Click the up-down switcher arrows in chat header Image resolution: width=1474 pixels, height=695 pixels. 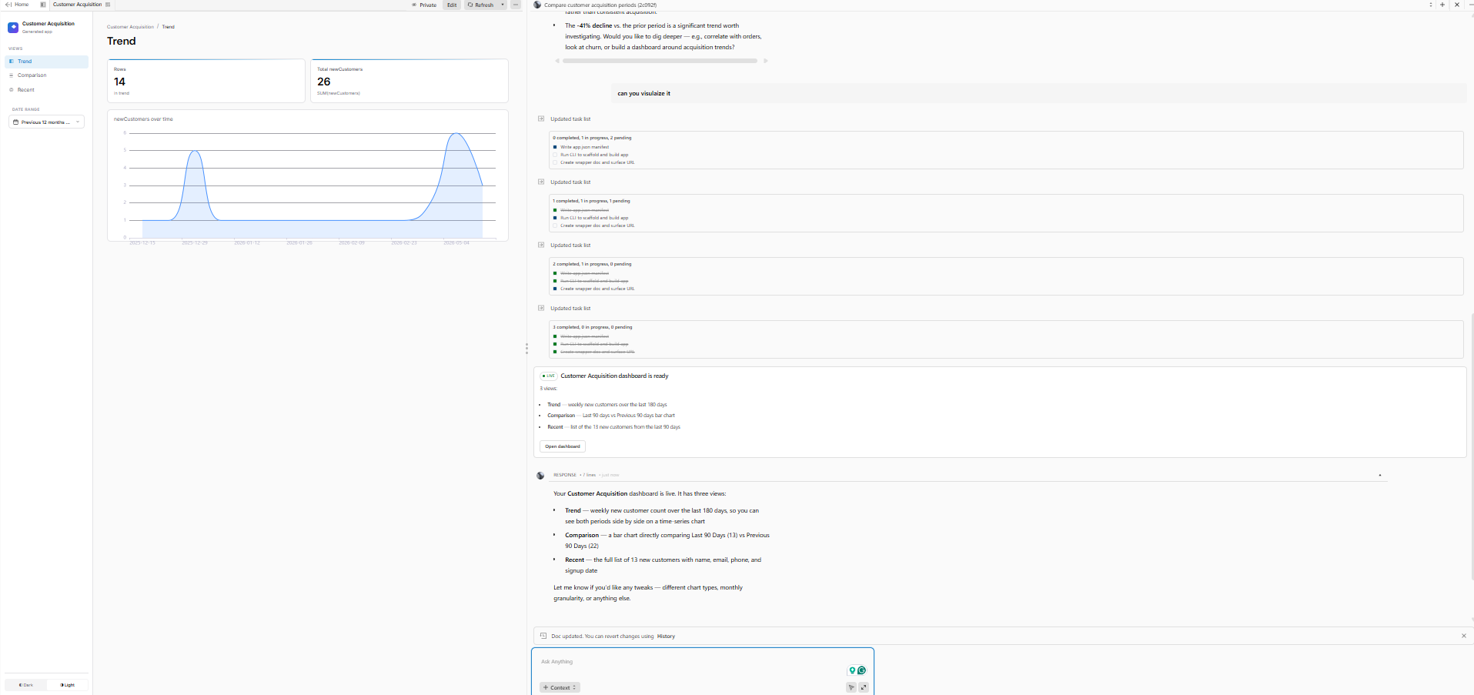point(1431,5)
